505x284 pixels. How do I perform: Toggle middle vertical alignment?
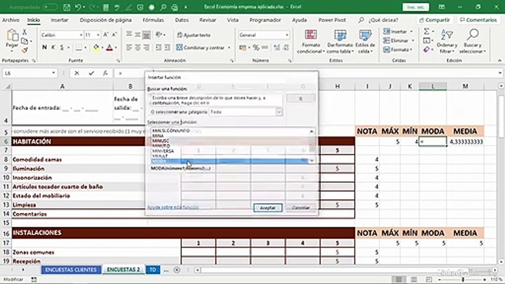[138, 35]
